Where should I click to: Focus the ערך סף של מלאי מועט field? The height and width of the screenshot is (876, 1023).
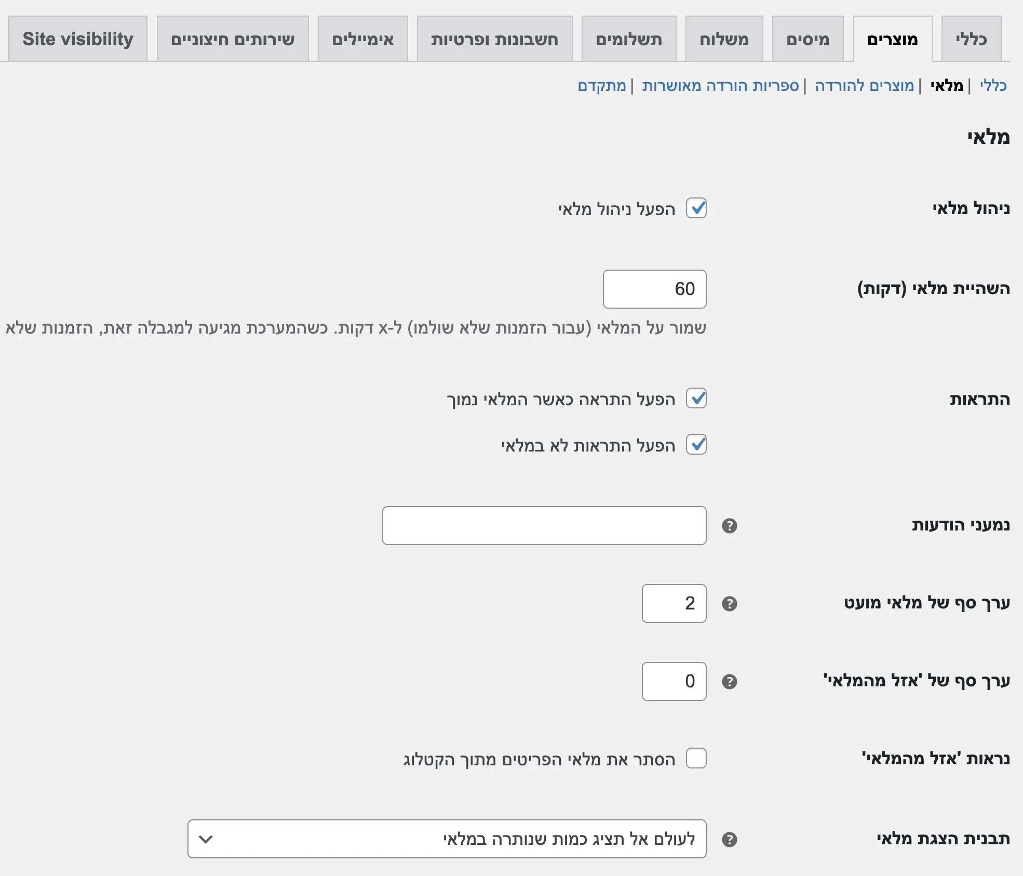[674, 603]
